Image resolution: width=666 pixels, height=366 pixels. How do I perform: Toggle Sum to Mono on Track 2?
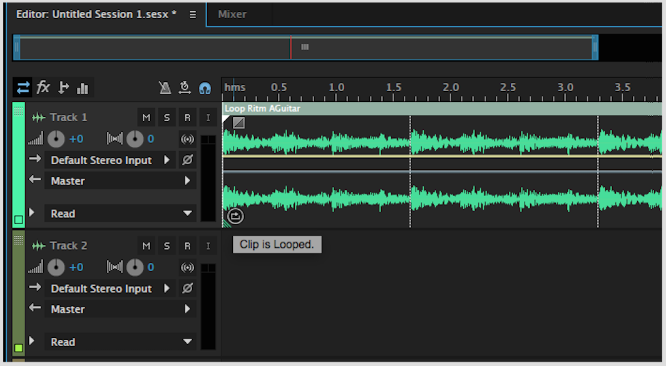coord(187,267)
